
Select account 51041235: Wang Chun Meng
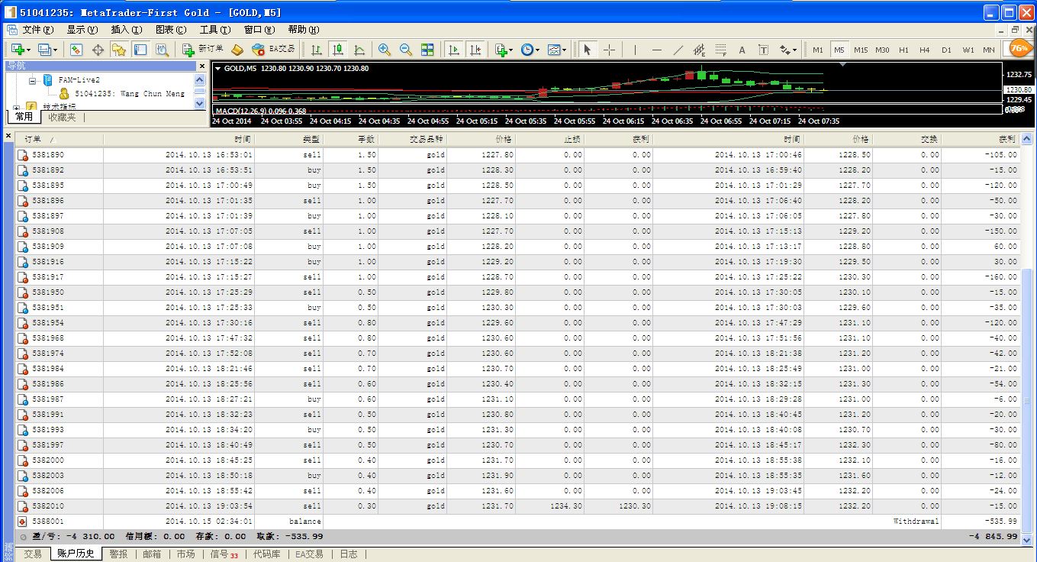pyautogui.click(x=129, y=93)
